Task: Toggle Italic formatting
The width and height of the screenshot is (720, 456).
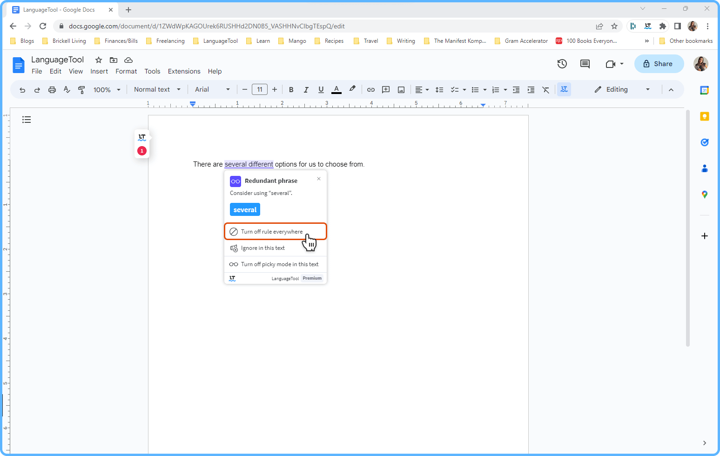Action: click(x=306, y=90)
